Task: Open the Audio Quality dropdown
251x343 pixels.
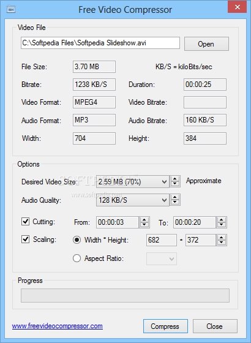Action: point(132,200)
